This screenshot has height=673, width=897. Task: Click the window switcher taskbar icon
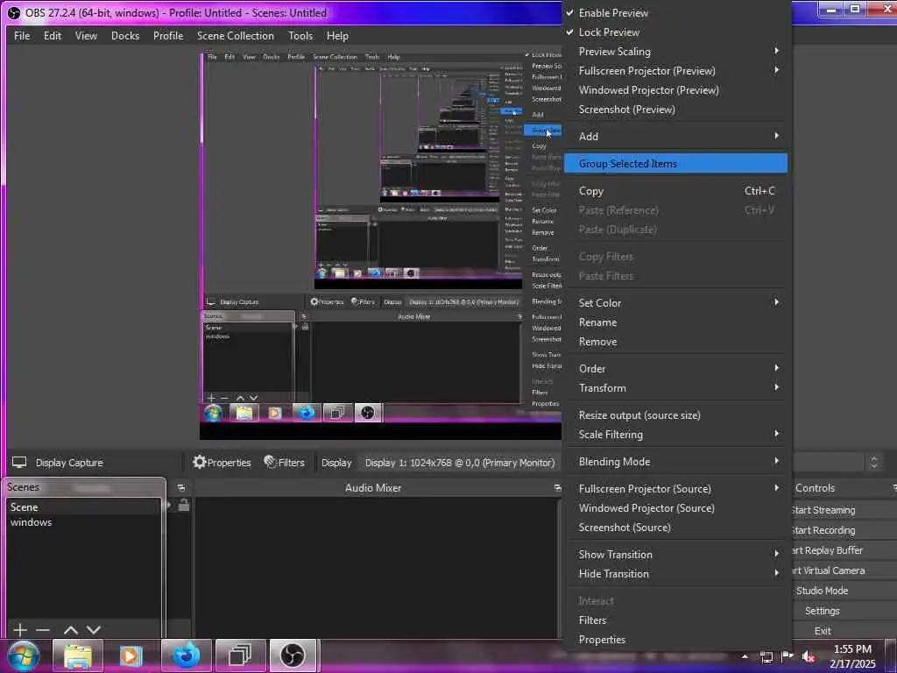tap(240, 655)
